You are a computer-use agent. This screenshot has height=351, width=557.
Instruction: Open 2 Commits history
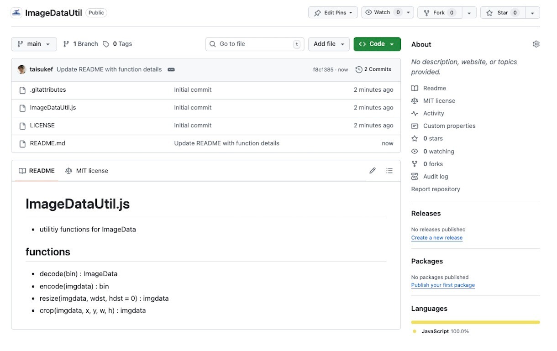[373, 69]
